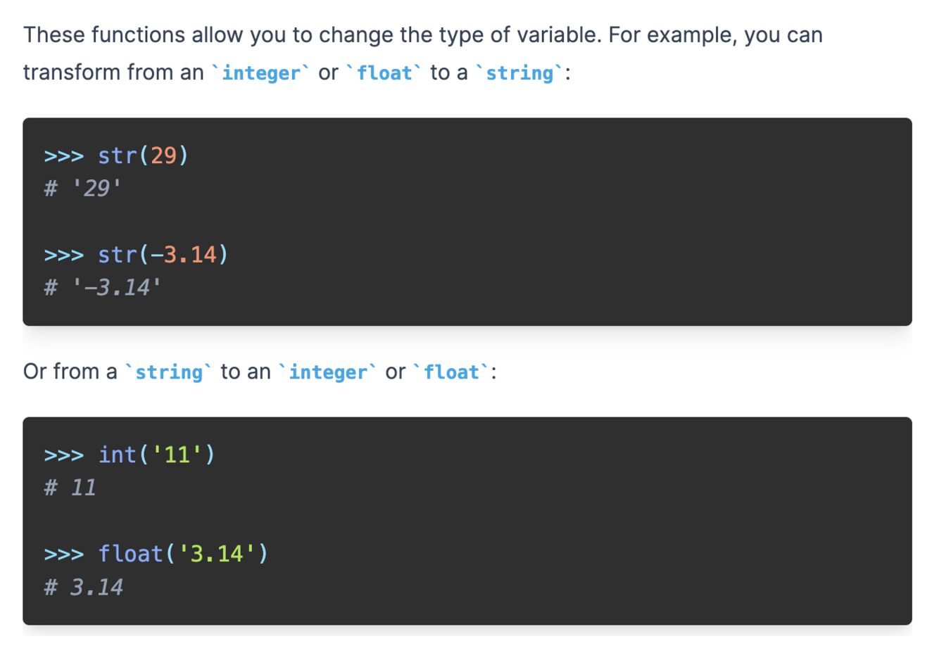Click the comment showing '29' output

point(82,188)
